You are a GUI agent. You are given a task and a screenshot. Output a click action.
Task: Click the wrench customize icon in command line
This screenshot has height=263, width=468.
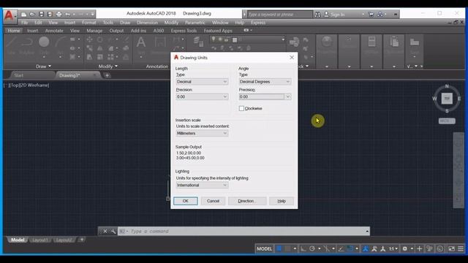[113, 231]
